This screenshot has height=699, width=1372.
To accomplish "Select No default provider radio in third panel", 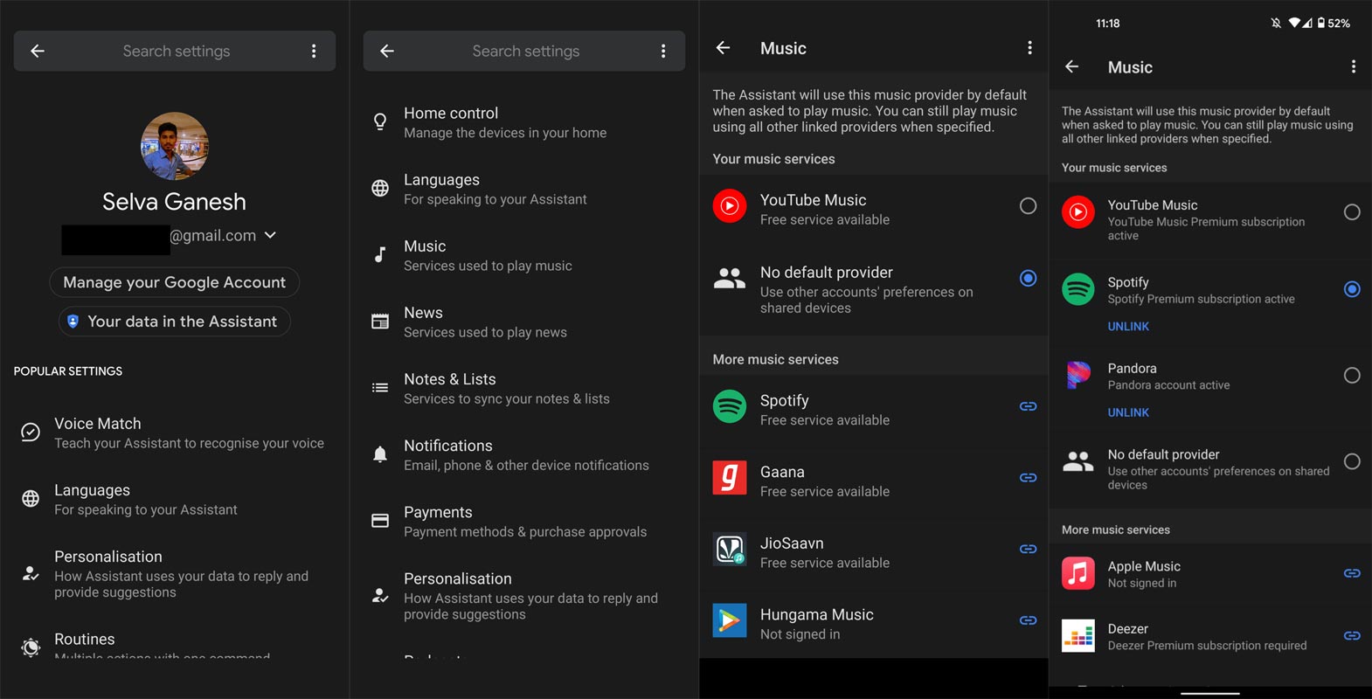I will pos(1029,279).
